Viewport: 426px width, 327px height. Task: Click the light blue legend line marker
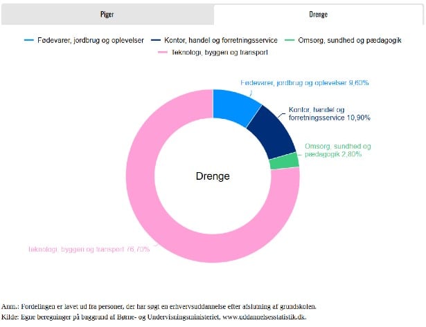tap(28, 40)
